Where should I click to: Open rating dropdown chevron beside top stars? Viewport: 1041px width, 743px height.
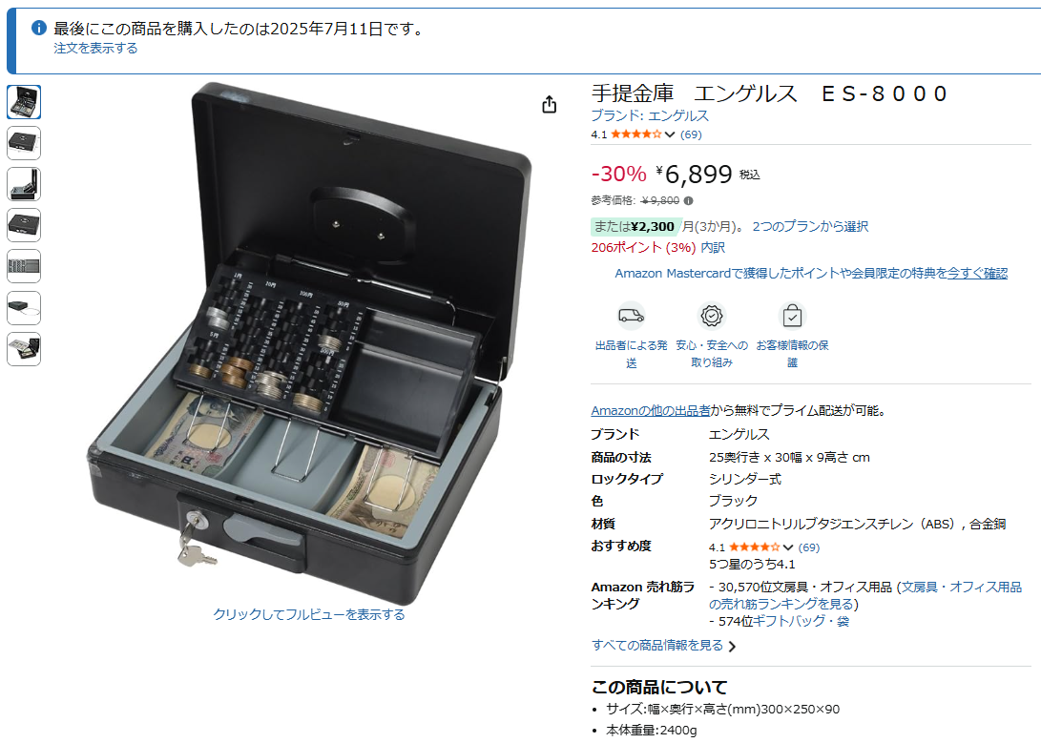(x=670, y=134)
